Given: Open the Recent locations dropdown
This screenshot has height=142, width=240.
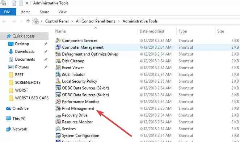Looking at the screenshot, I should pos(21,21).
